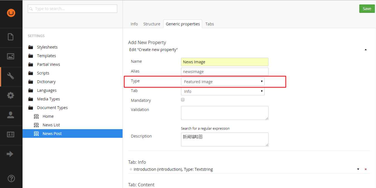Open the Tab dropdown showing Info
This screenshot has width=376, height=188.
click(x=223, y=91)
